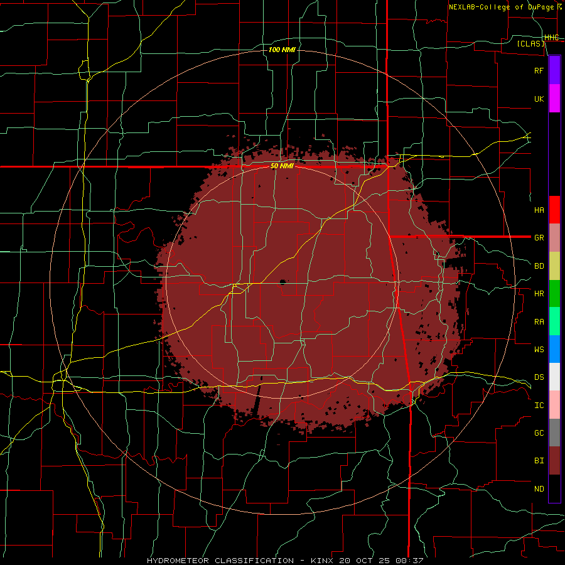The image size is (565, 565).
Task: Click the HR dark green legend block
Action: click(554, 294)
